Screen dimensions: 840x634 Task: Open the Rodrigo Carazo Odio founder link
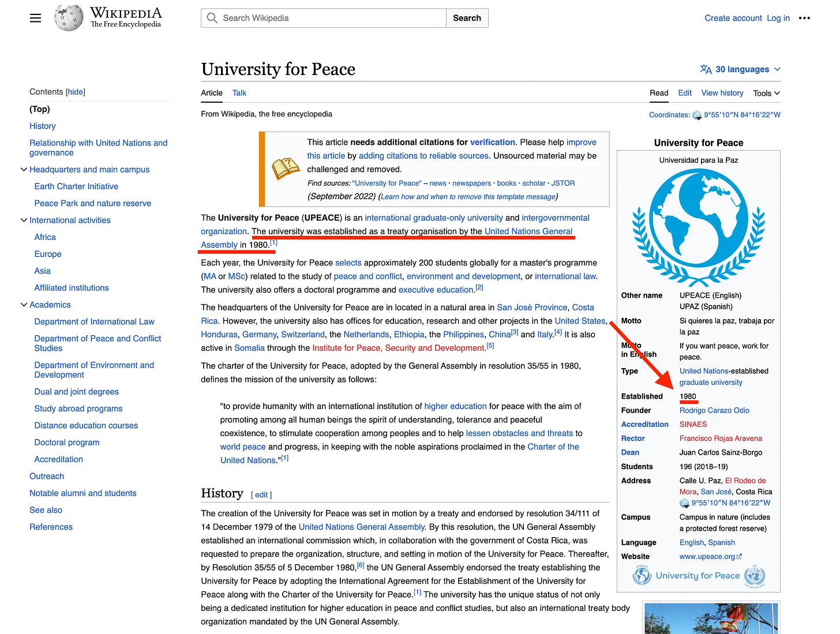click(x=714, y=411)
